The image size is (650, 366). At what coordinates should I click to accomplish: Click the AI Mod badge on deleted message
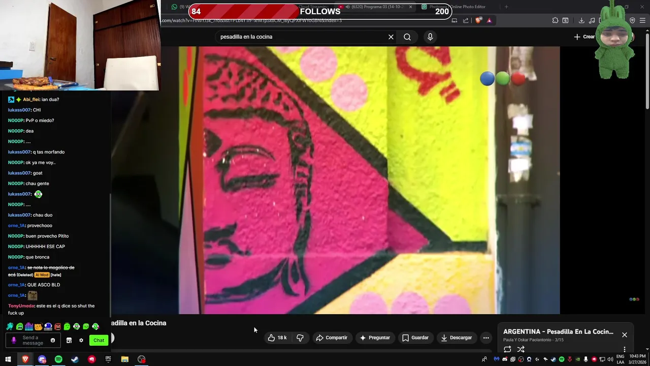click(x=42, y=275)
